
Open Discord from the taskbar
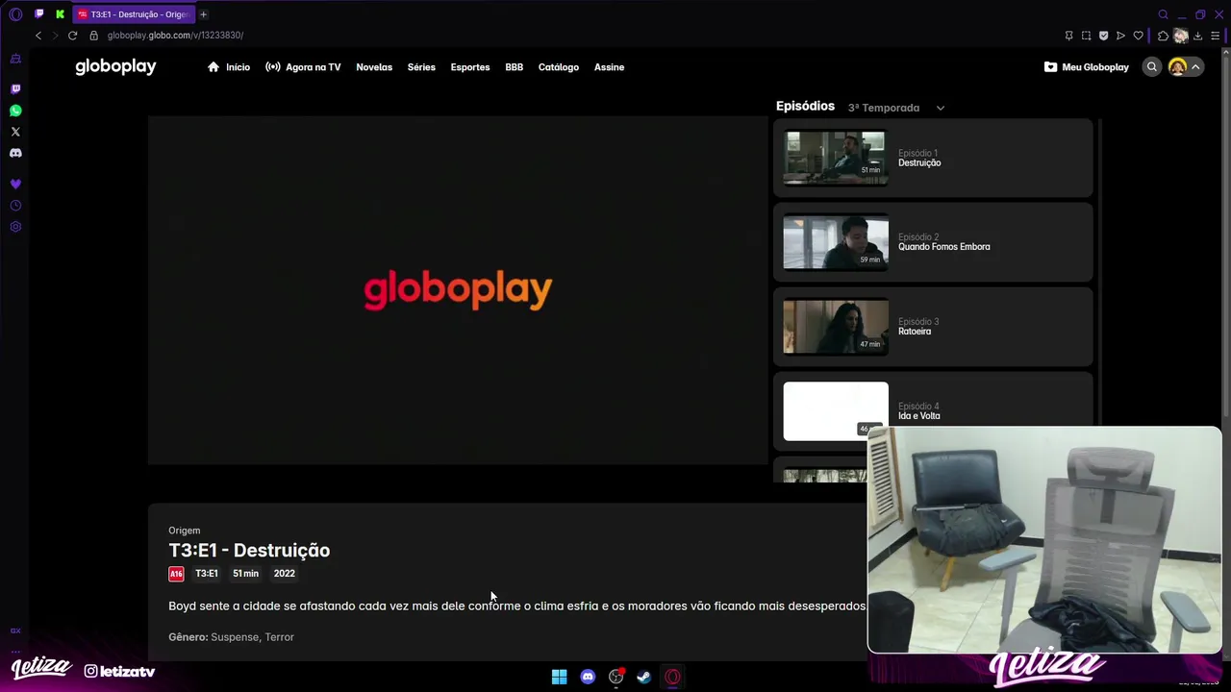pos(588,677)
